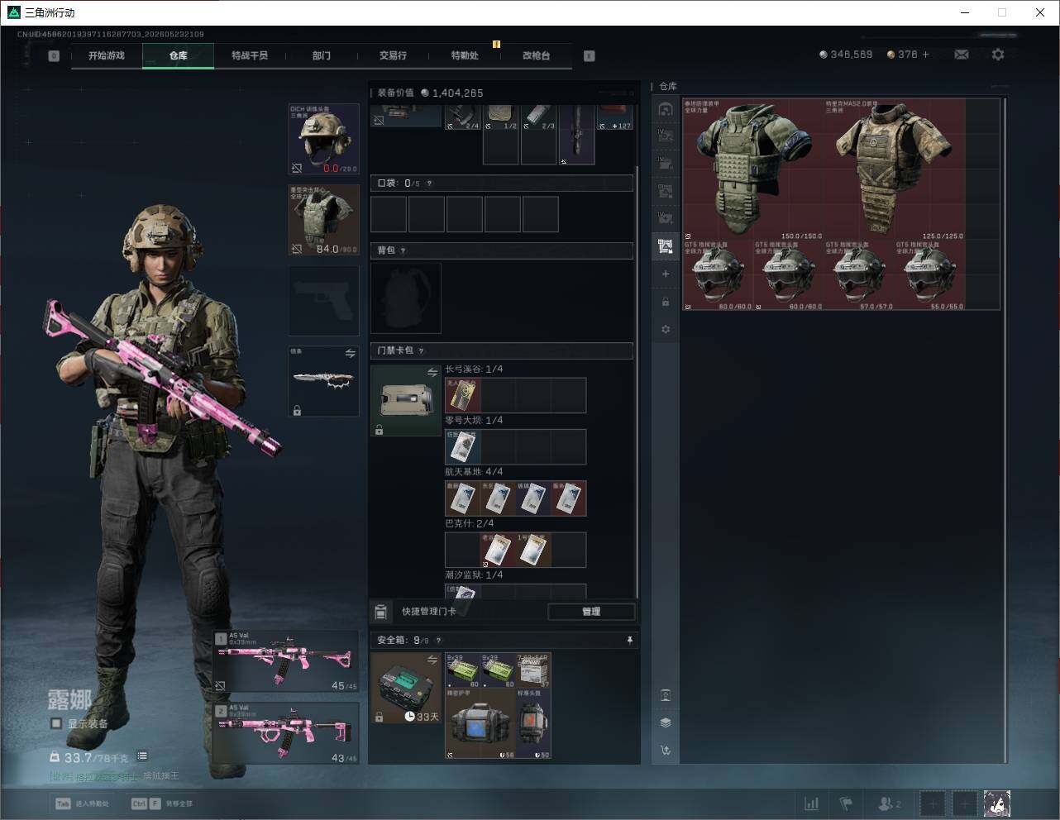Click the 346,569 currency balance
Image resolution: width=1060 pixels, height=820 pixels.
click(846, 55)
